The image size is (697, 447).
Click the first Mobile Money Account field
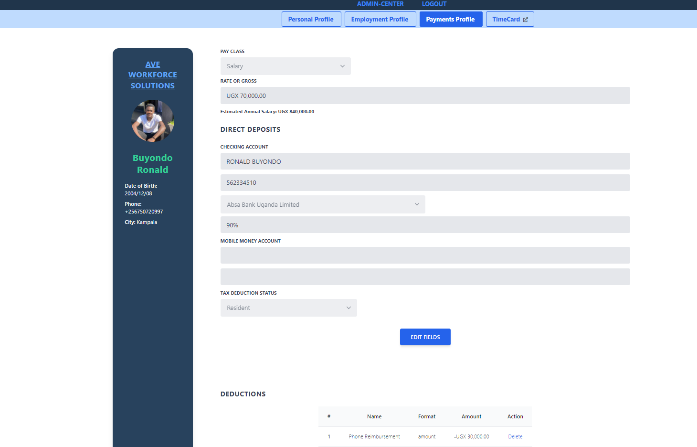(425, 255)
